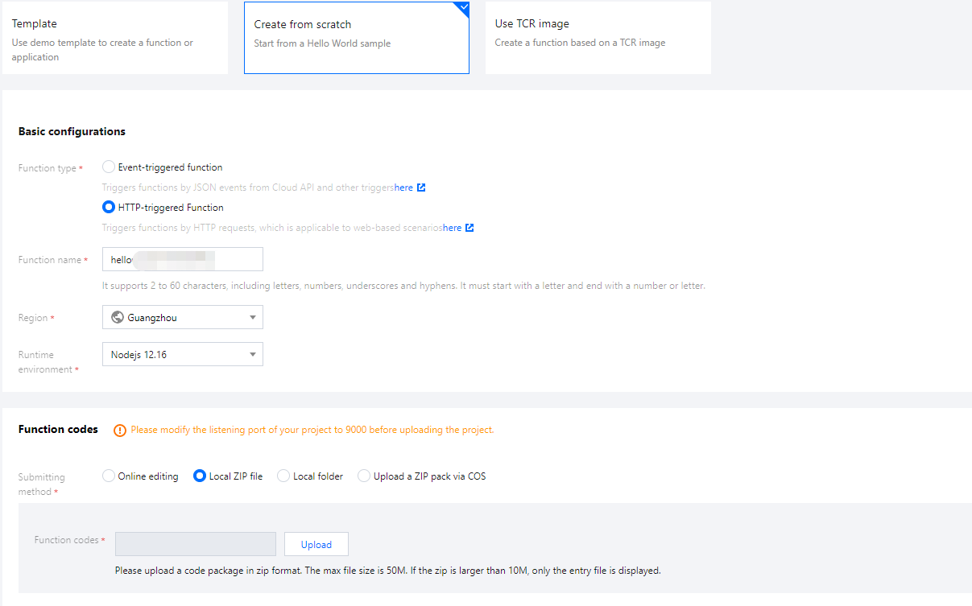
Task: Choose Online editing submitting method
Action: click(109, 476)
